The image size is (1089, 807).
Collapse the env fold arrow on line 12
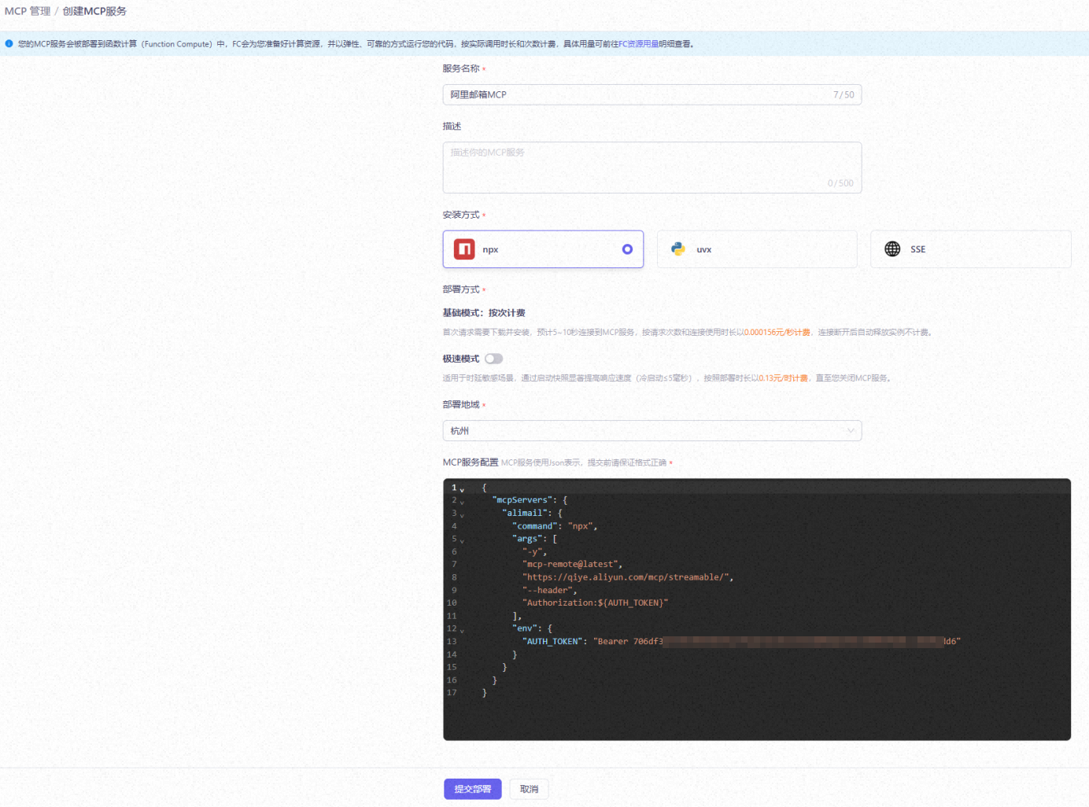[x=462, y=630]
